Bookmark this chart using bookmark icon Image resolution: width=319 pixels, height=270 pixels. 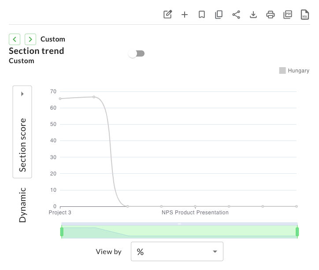click(202, 15)
